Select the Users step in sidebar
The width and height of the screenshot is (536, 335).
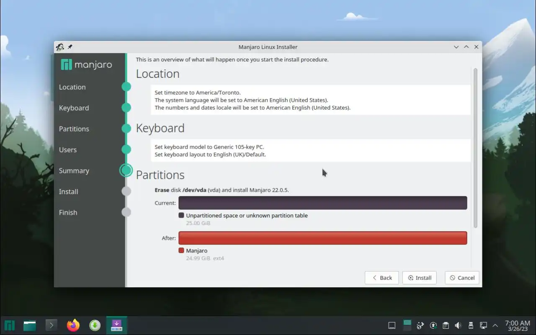68,150
